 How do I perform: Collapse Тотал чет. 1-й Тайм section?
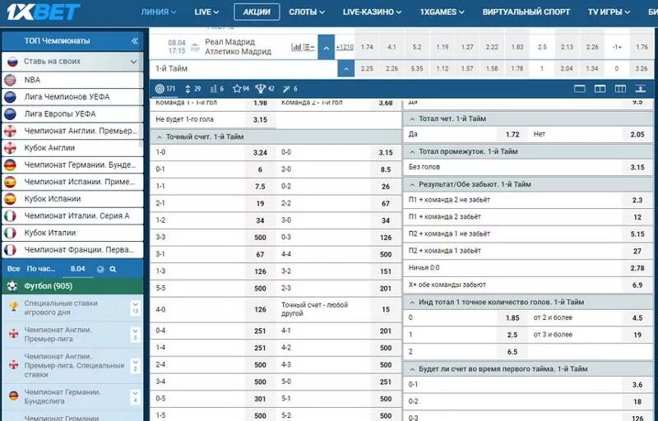tap(528, 118)
